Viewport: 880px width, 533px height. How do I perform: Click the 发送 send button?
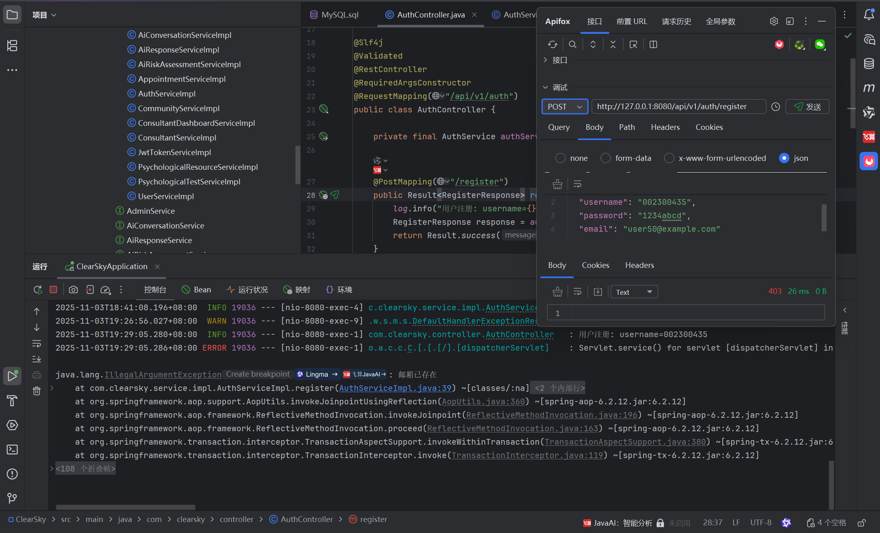point(807,107)
